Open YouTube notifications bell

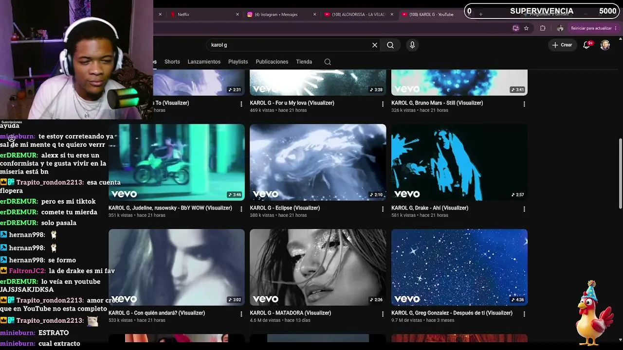pos(587,45)
